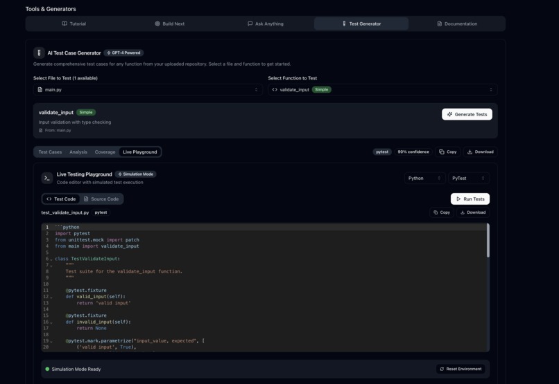This screenshot has height=384, width=559.
Task: Click the Run Tests button
Action: [470, 199]
